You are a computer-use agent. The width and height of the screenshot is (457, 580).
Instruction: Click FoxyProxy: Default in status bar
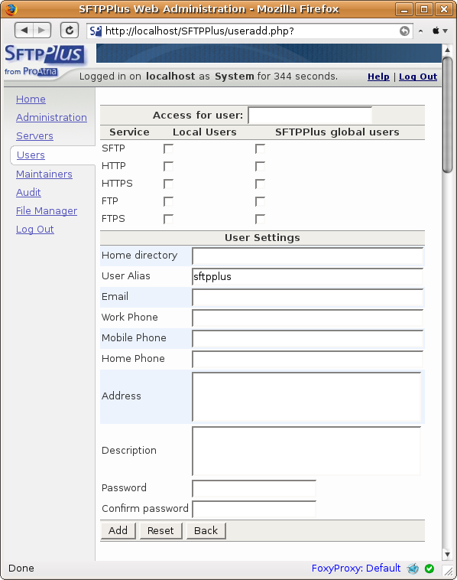pyautogui.click(x=356, y=569)
